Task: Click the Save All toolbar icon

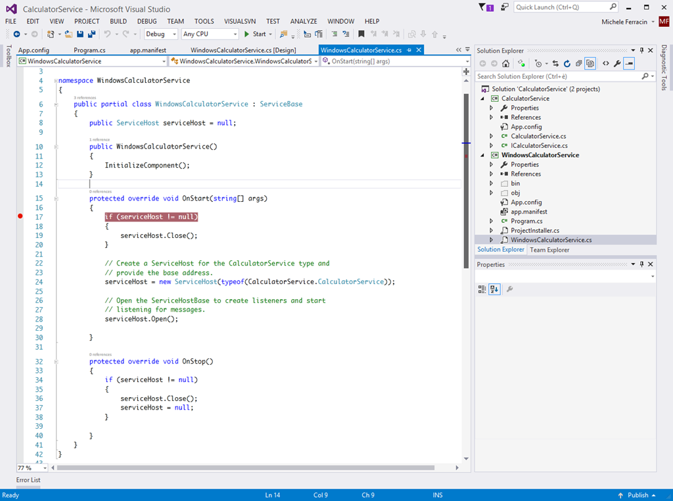Action: click(x=91, y=34)
